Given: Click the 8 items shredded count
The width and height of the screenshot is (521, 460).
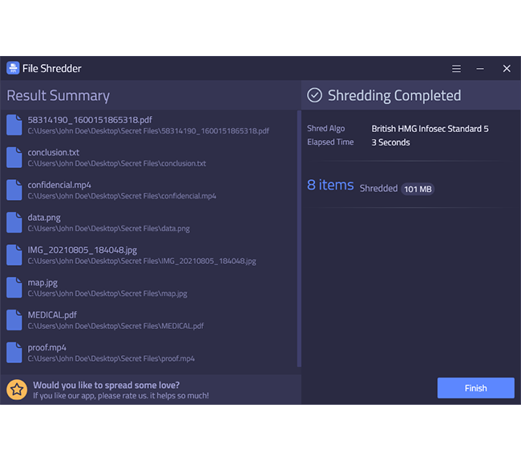Looking at the screenshot, I should (x=330, y=185).
